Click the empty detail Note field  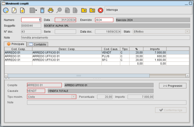click(107, 103)
